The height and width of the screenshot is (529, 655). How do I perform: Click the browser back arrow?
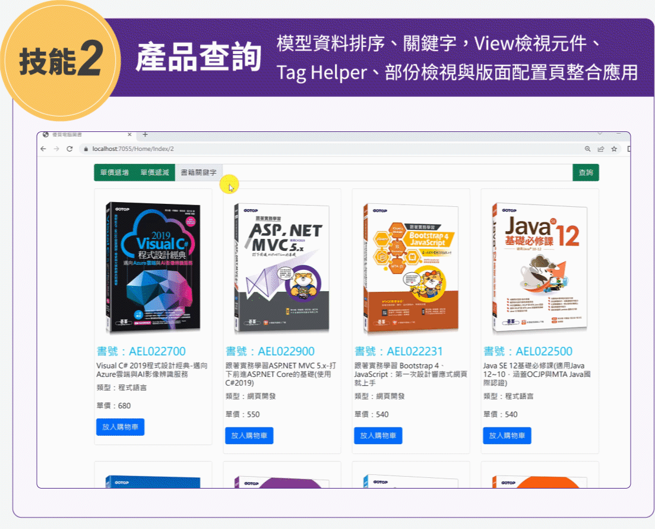tap(43, 149)
